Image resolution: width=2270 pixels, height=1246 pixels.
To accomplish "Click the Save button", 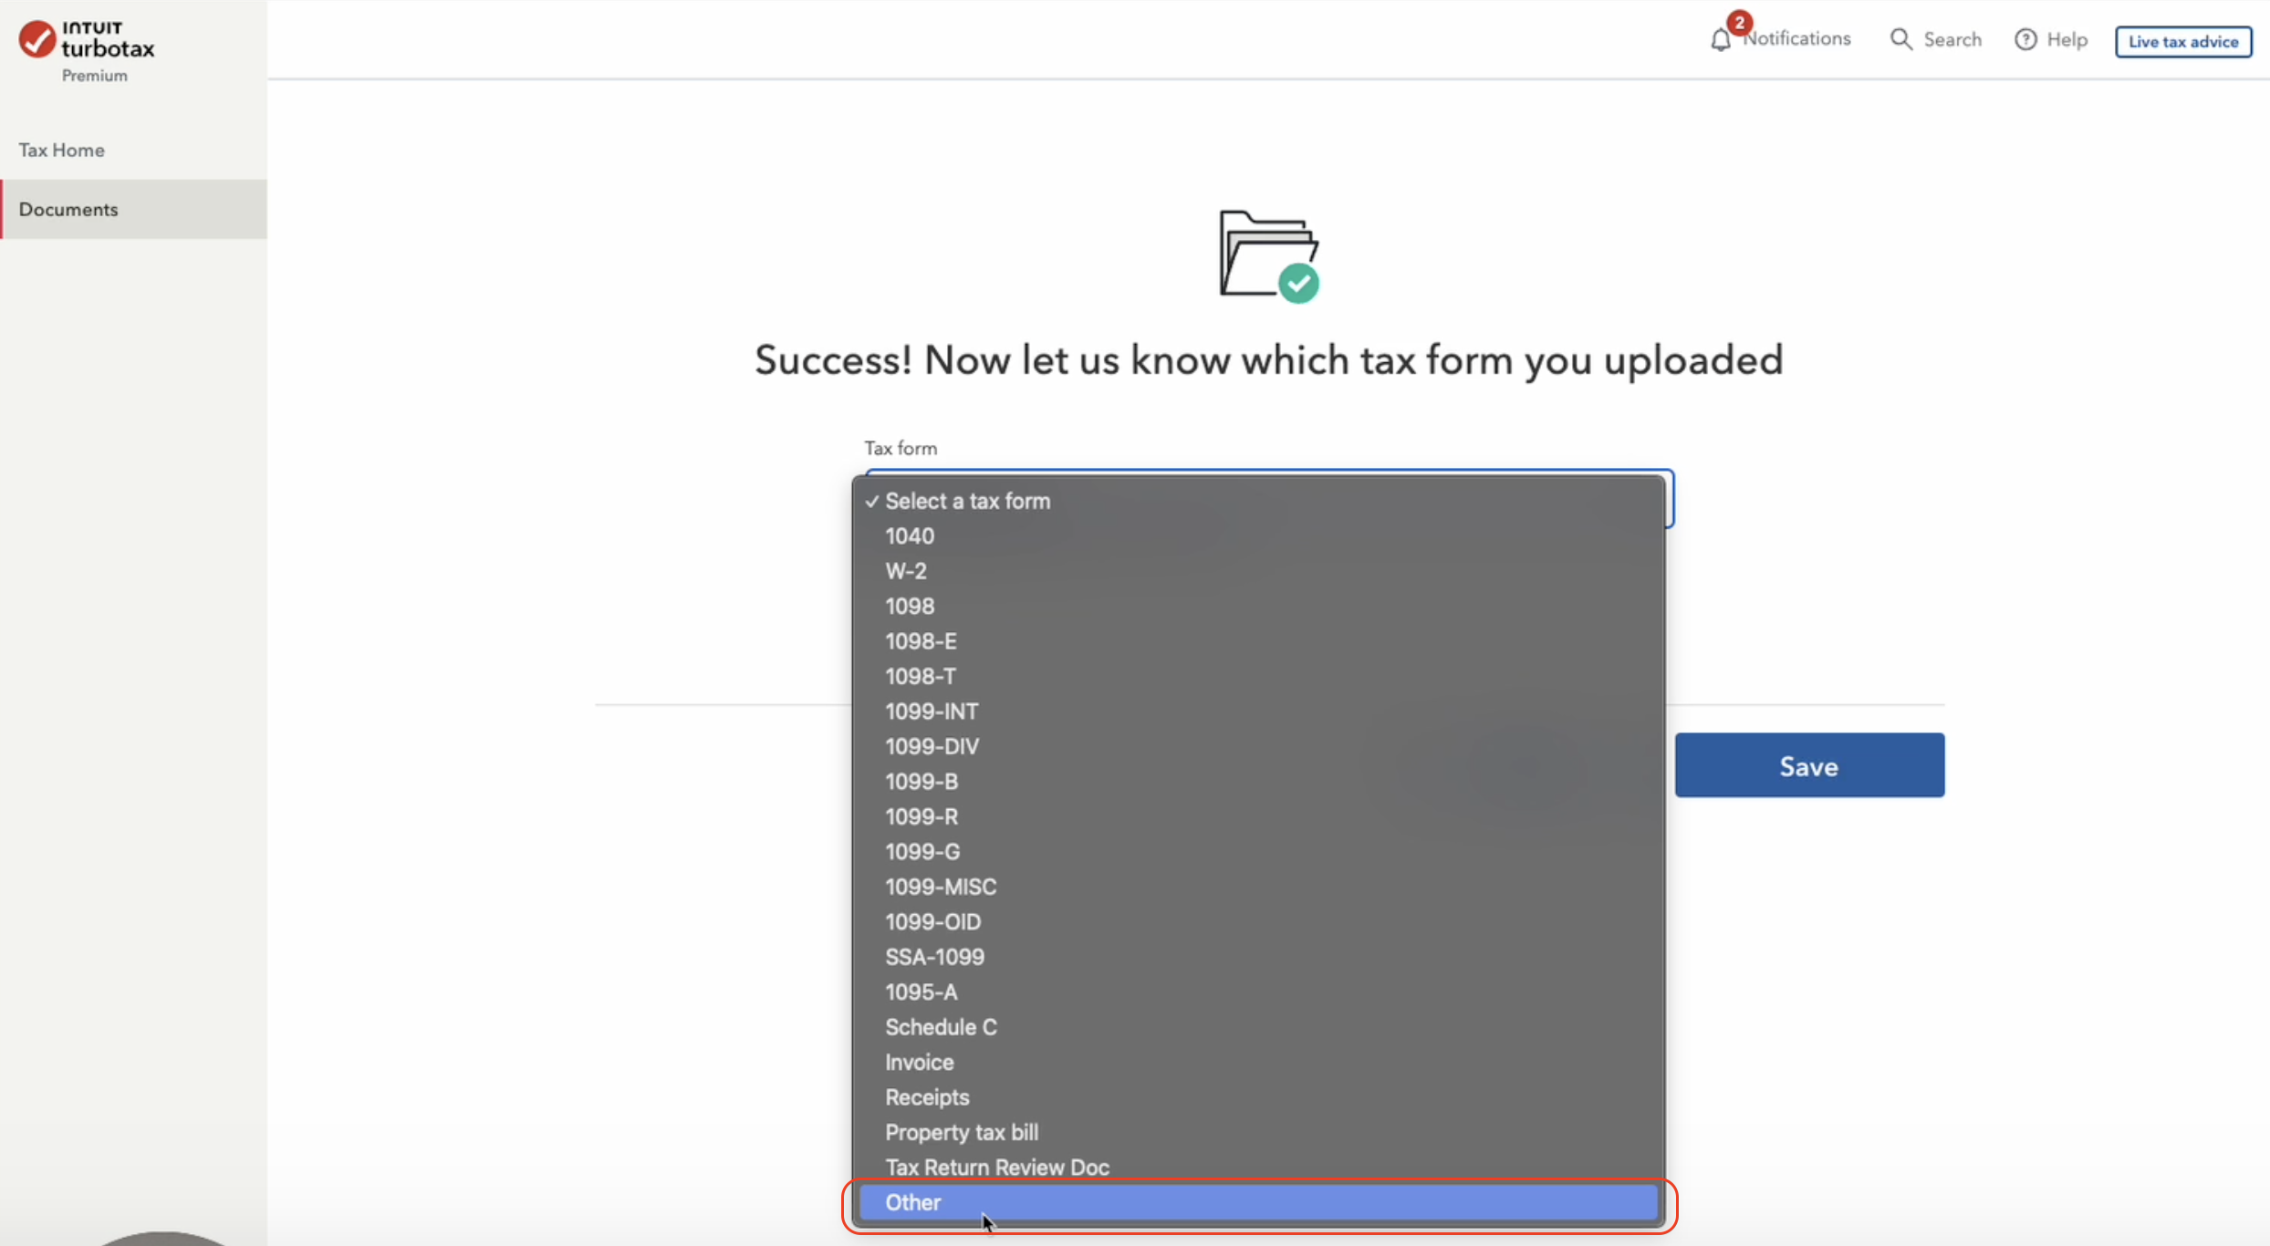I will coord(1809,765).
